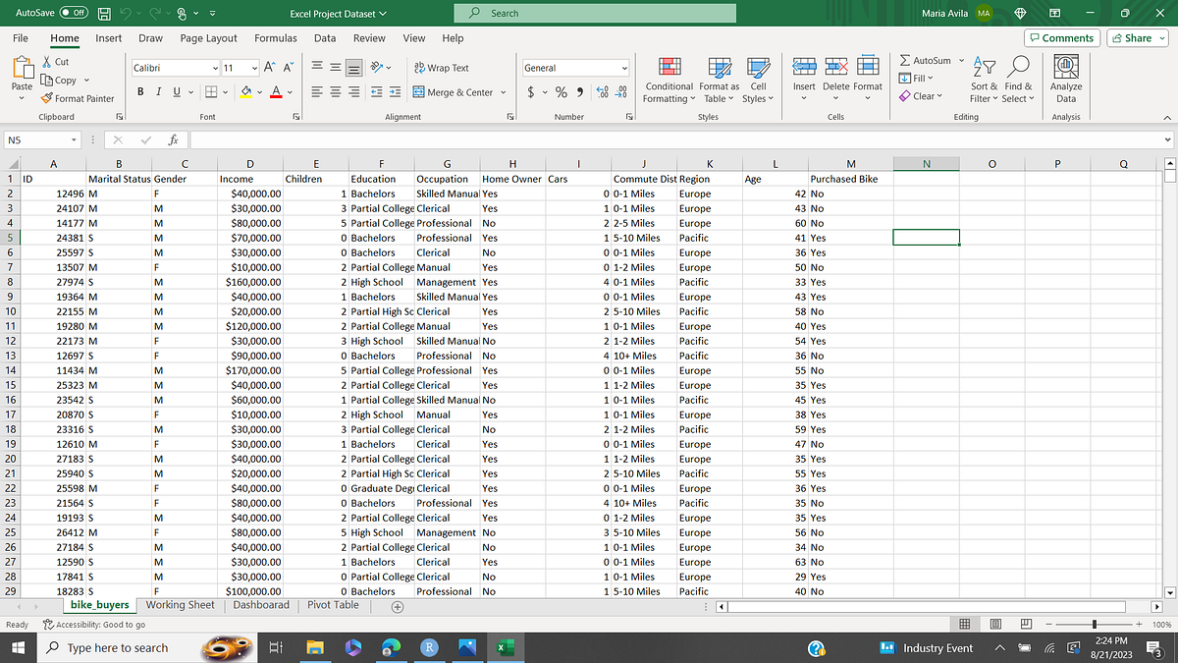Add a new sheet with plus icon
1178x663 pixels.
pos(397,607)
